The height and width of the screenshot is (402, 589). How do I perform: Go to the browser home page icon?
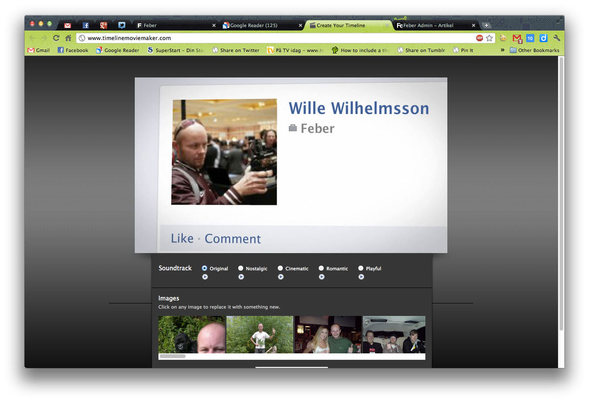68,38
